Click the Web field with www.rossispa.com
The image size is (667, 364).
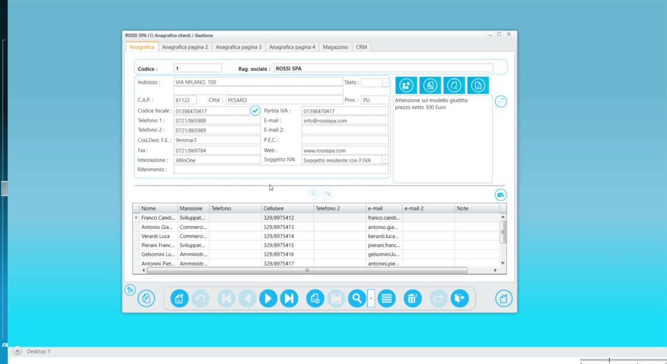(345, 151)
